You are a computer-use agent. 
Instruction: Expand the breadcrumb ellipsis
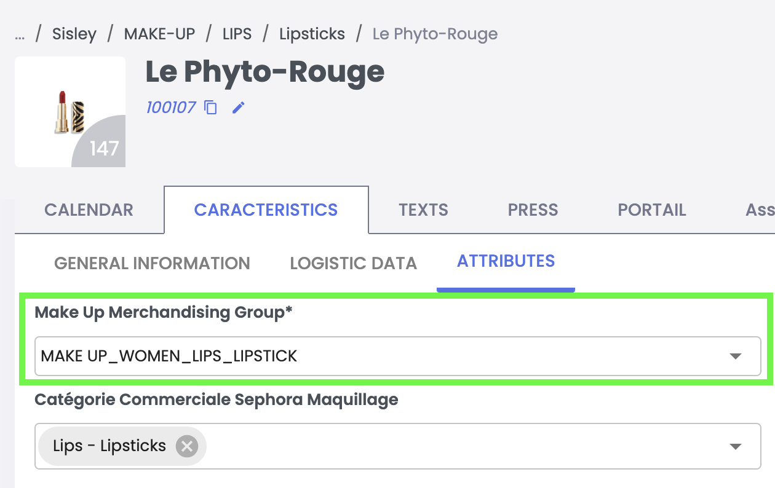(20, 34)
